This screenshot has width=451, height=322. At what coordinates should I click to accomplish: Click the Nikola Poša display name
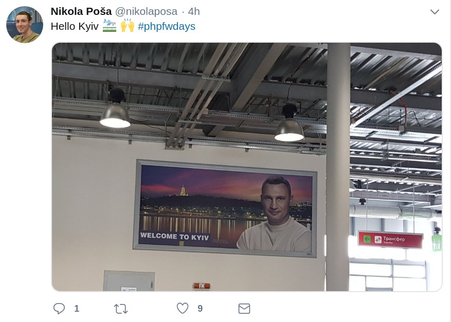pos(81,11)
